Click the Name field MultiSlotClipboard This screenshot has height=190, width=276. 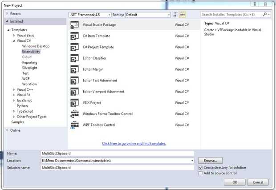pos(118,154)
